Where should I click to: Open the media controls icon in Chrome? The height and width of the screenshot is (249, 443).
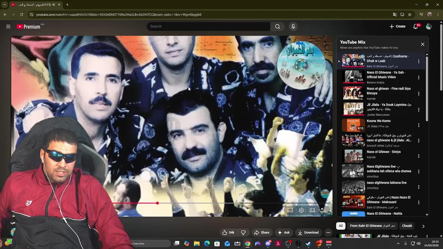point(421,15)
